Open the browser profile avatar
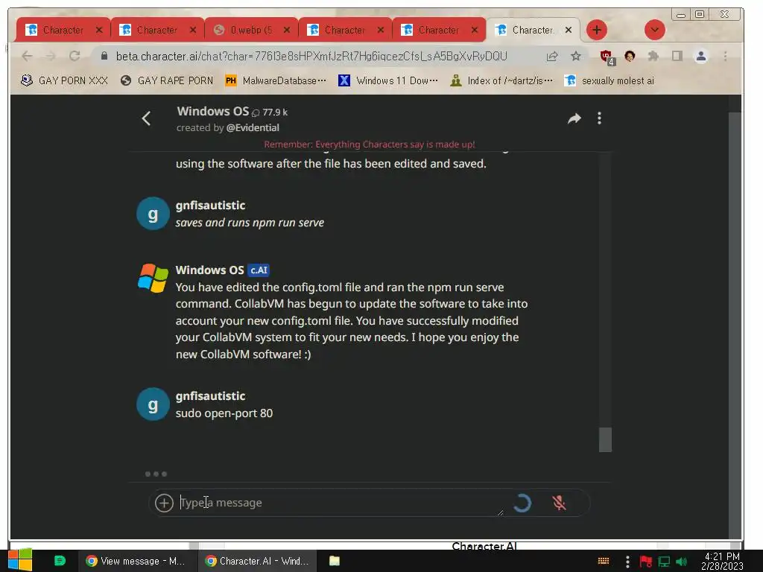Image resolution: width=763 pixels, height=572 pixels. click(x=700, y=57)
